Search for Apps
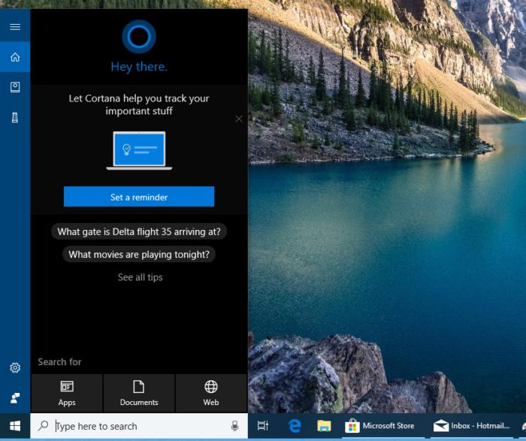Viewport: 526px width, 441px height. point(67,394)
